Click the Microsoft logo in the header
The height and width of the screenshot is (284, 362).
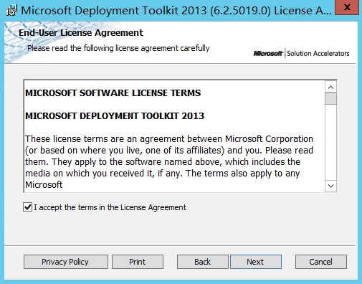coord(268,53)
